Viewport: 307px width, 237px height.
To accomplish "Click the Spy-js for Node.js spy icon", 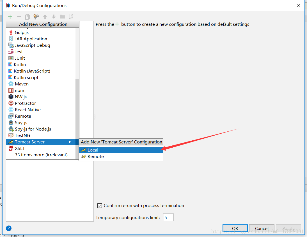I will point(11,129).
